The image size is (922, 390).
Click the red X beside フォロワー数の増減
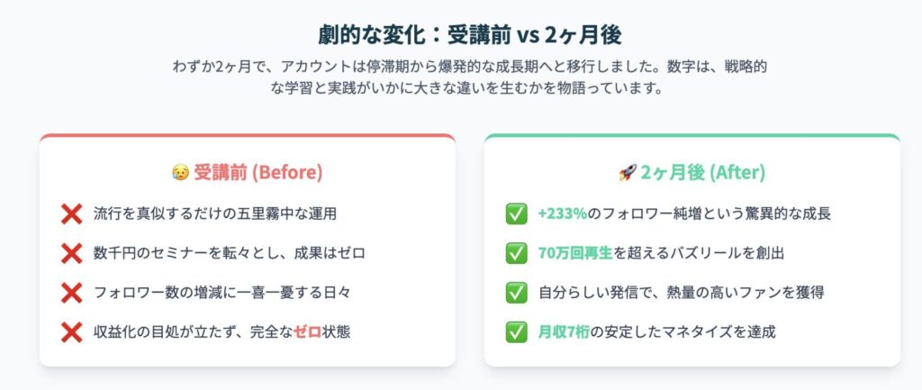click(71, 293)
